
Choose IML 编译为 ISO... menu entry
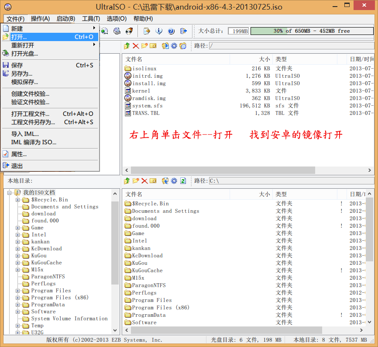click(50, 142)
